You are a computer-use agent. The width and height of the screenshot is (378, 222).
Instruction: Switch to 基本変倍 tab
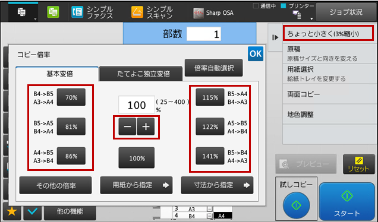57,74
